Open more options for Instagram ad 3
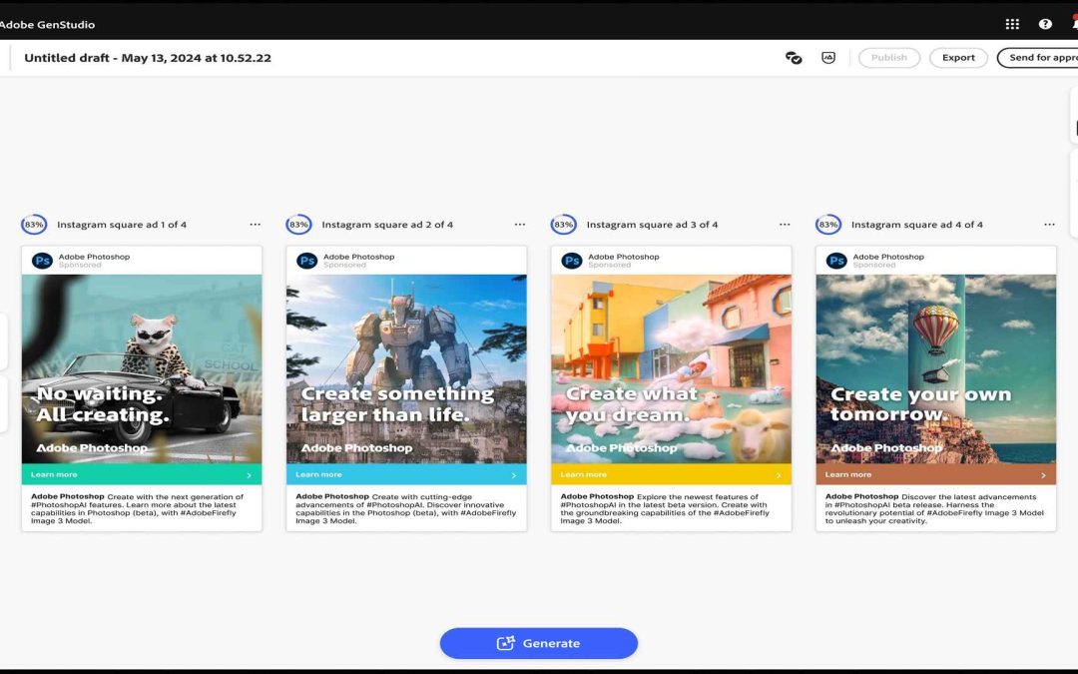 click(785, 225)
